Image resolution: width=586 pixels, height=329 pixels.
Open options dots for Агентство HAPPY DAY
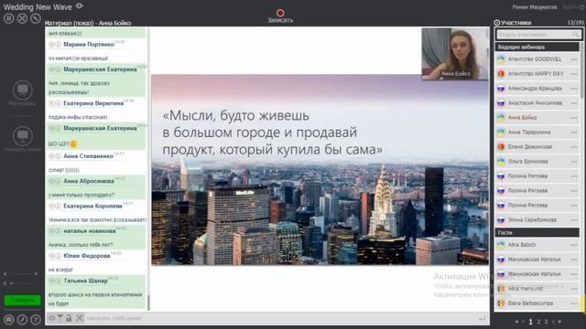[574, 74]
